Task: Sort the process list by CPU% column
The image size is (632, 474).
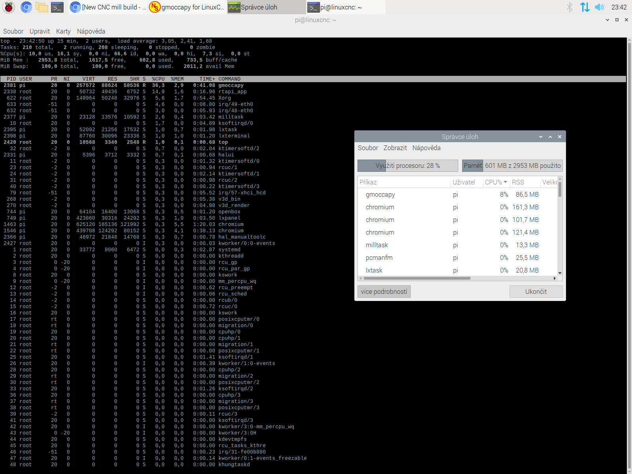Action: [495, 182]
